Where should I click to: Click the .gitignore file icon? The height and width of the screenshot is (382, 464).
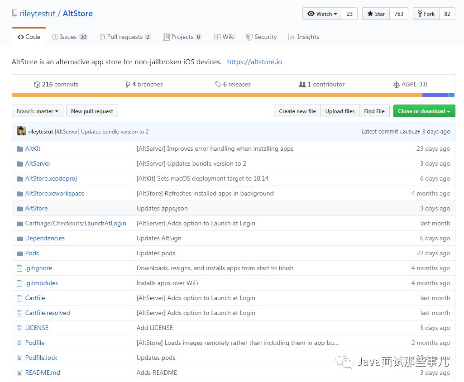(19, 268)
